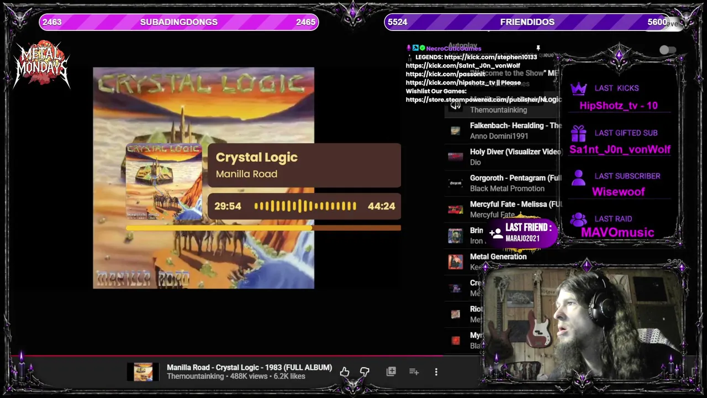Screen dimensions: 707x398
Task: Play 'Falkenbach- Heralding' from the queue
Action: (515, 125)
